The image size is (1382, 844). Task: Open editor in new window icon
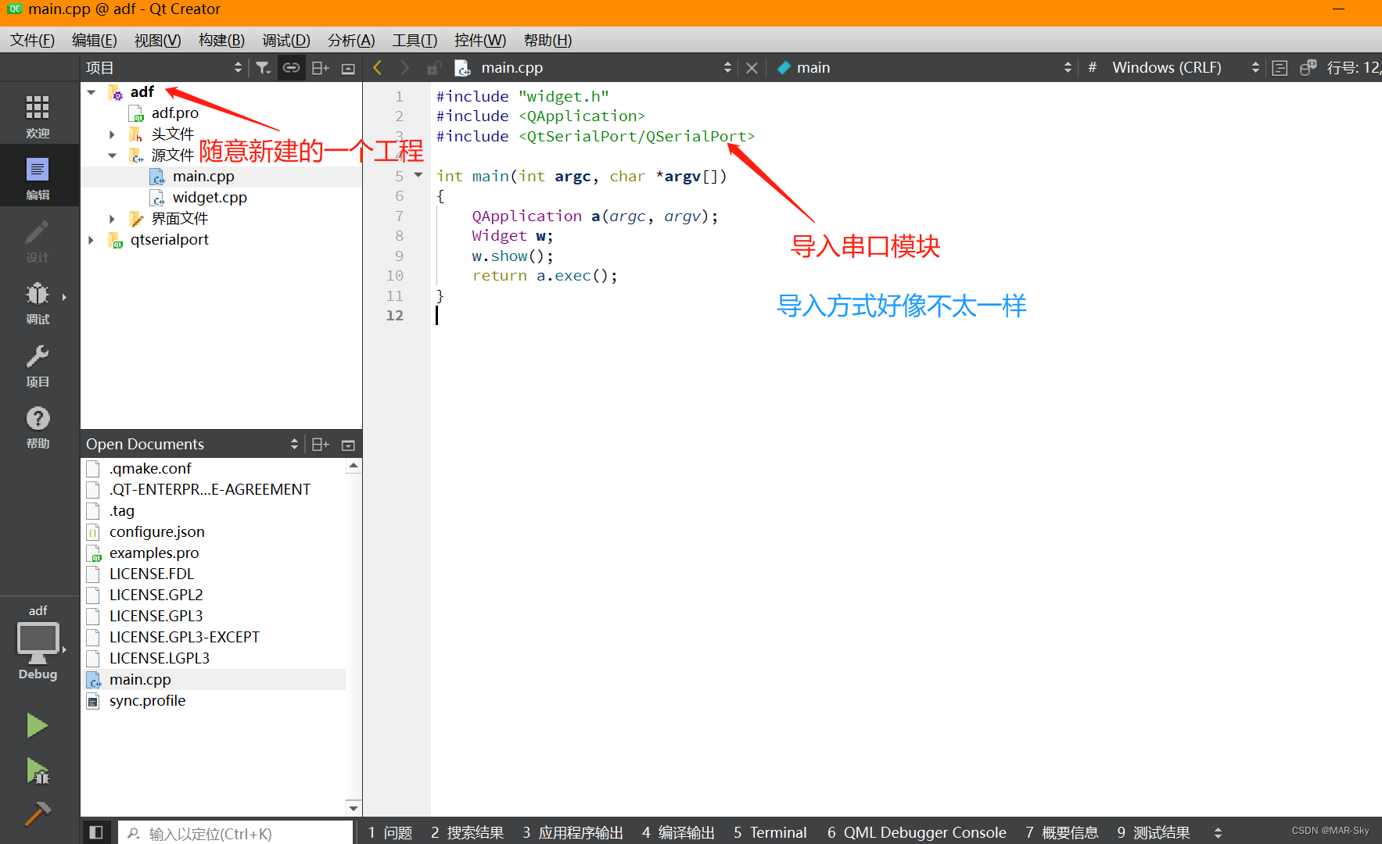(1308, 68)
